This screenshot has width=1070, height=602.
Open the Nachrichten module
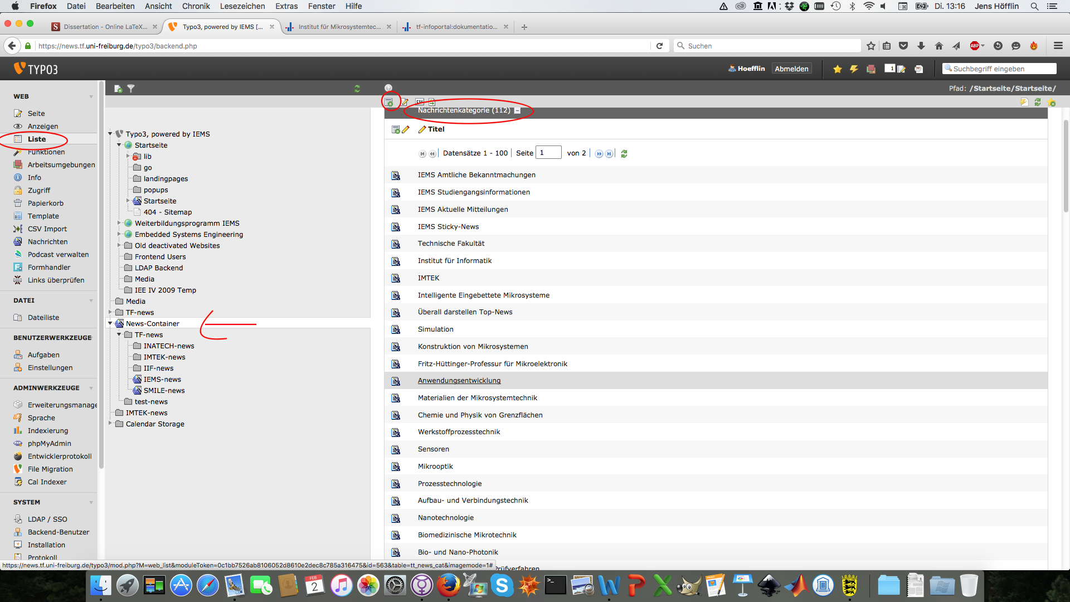(x=48, y=242)
